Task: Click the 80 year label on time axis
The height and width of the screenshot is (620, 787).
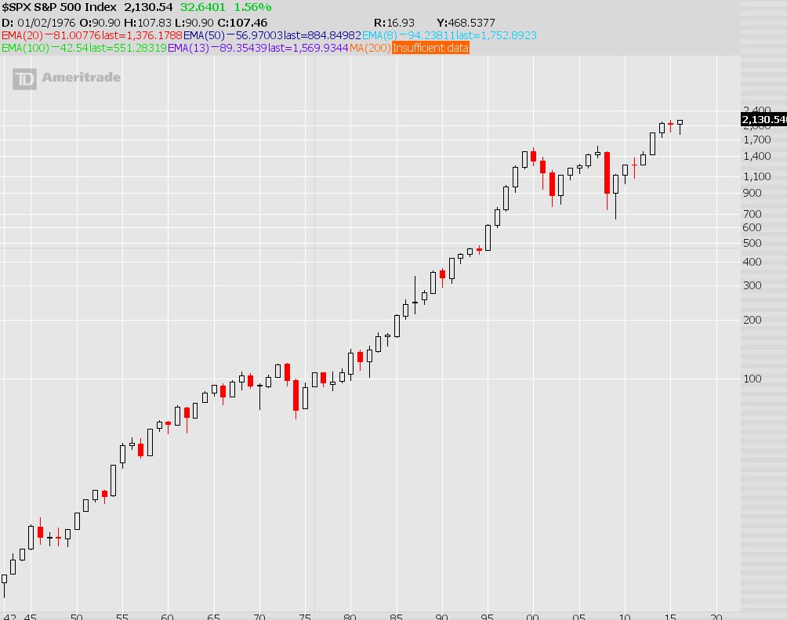Action: (x=350, y=617)
